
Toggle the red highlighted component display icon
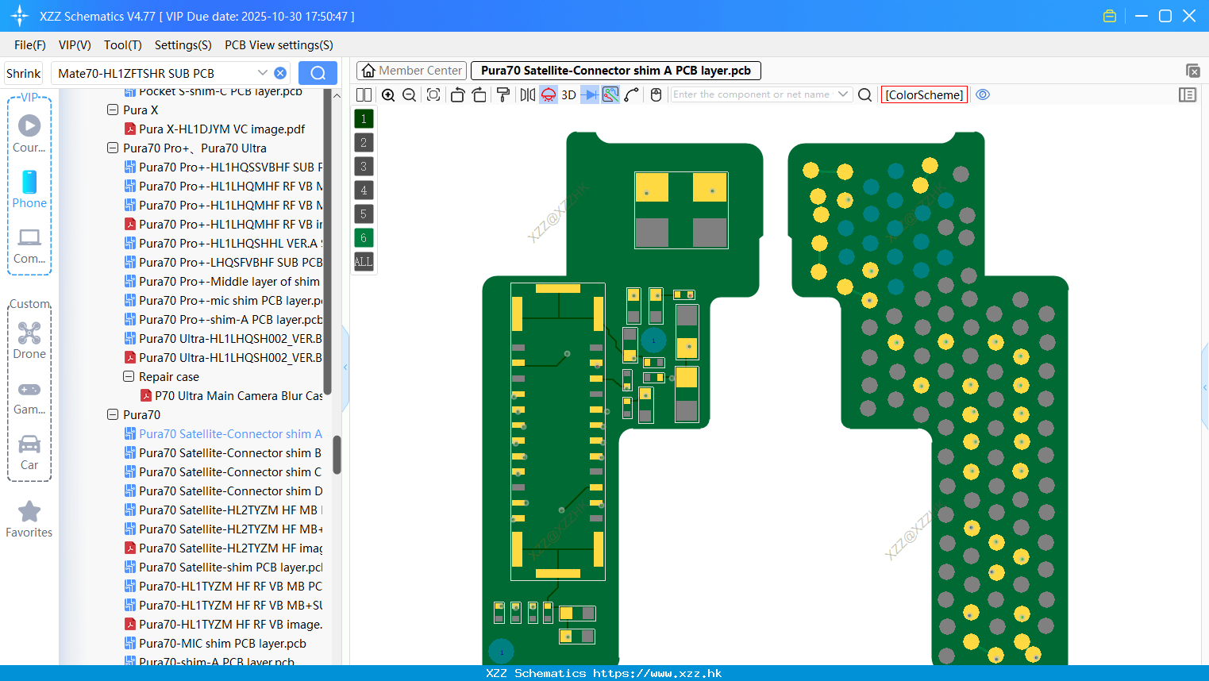click(x=549, y=94)
